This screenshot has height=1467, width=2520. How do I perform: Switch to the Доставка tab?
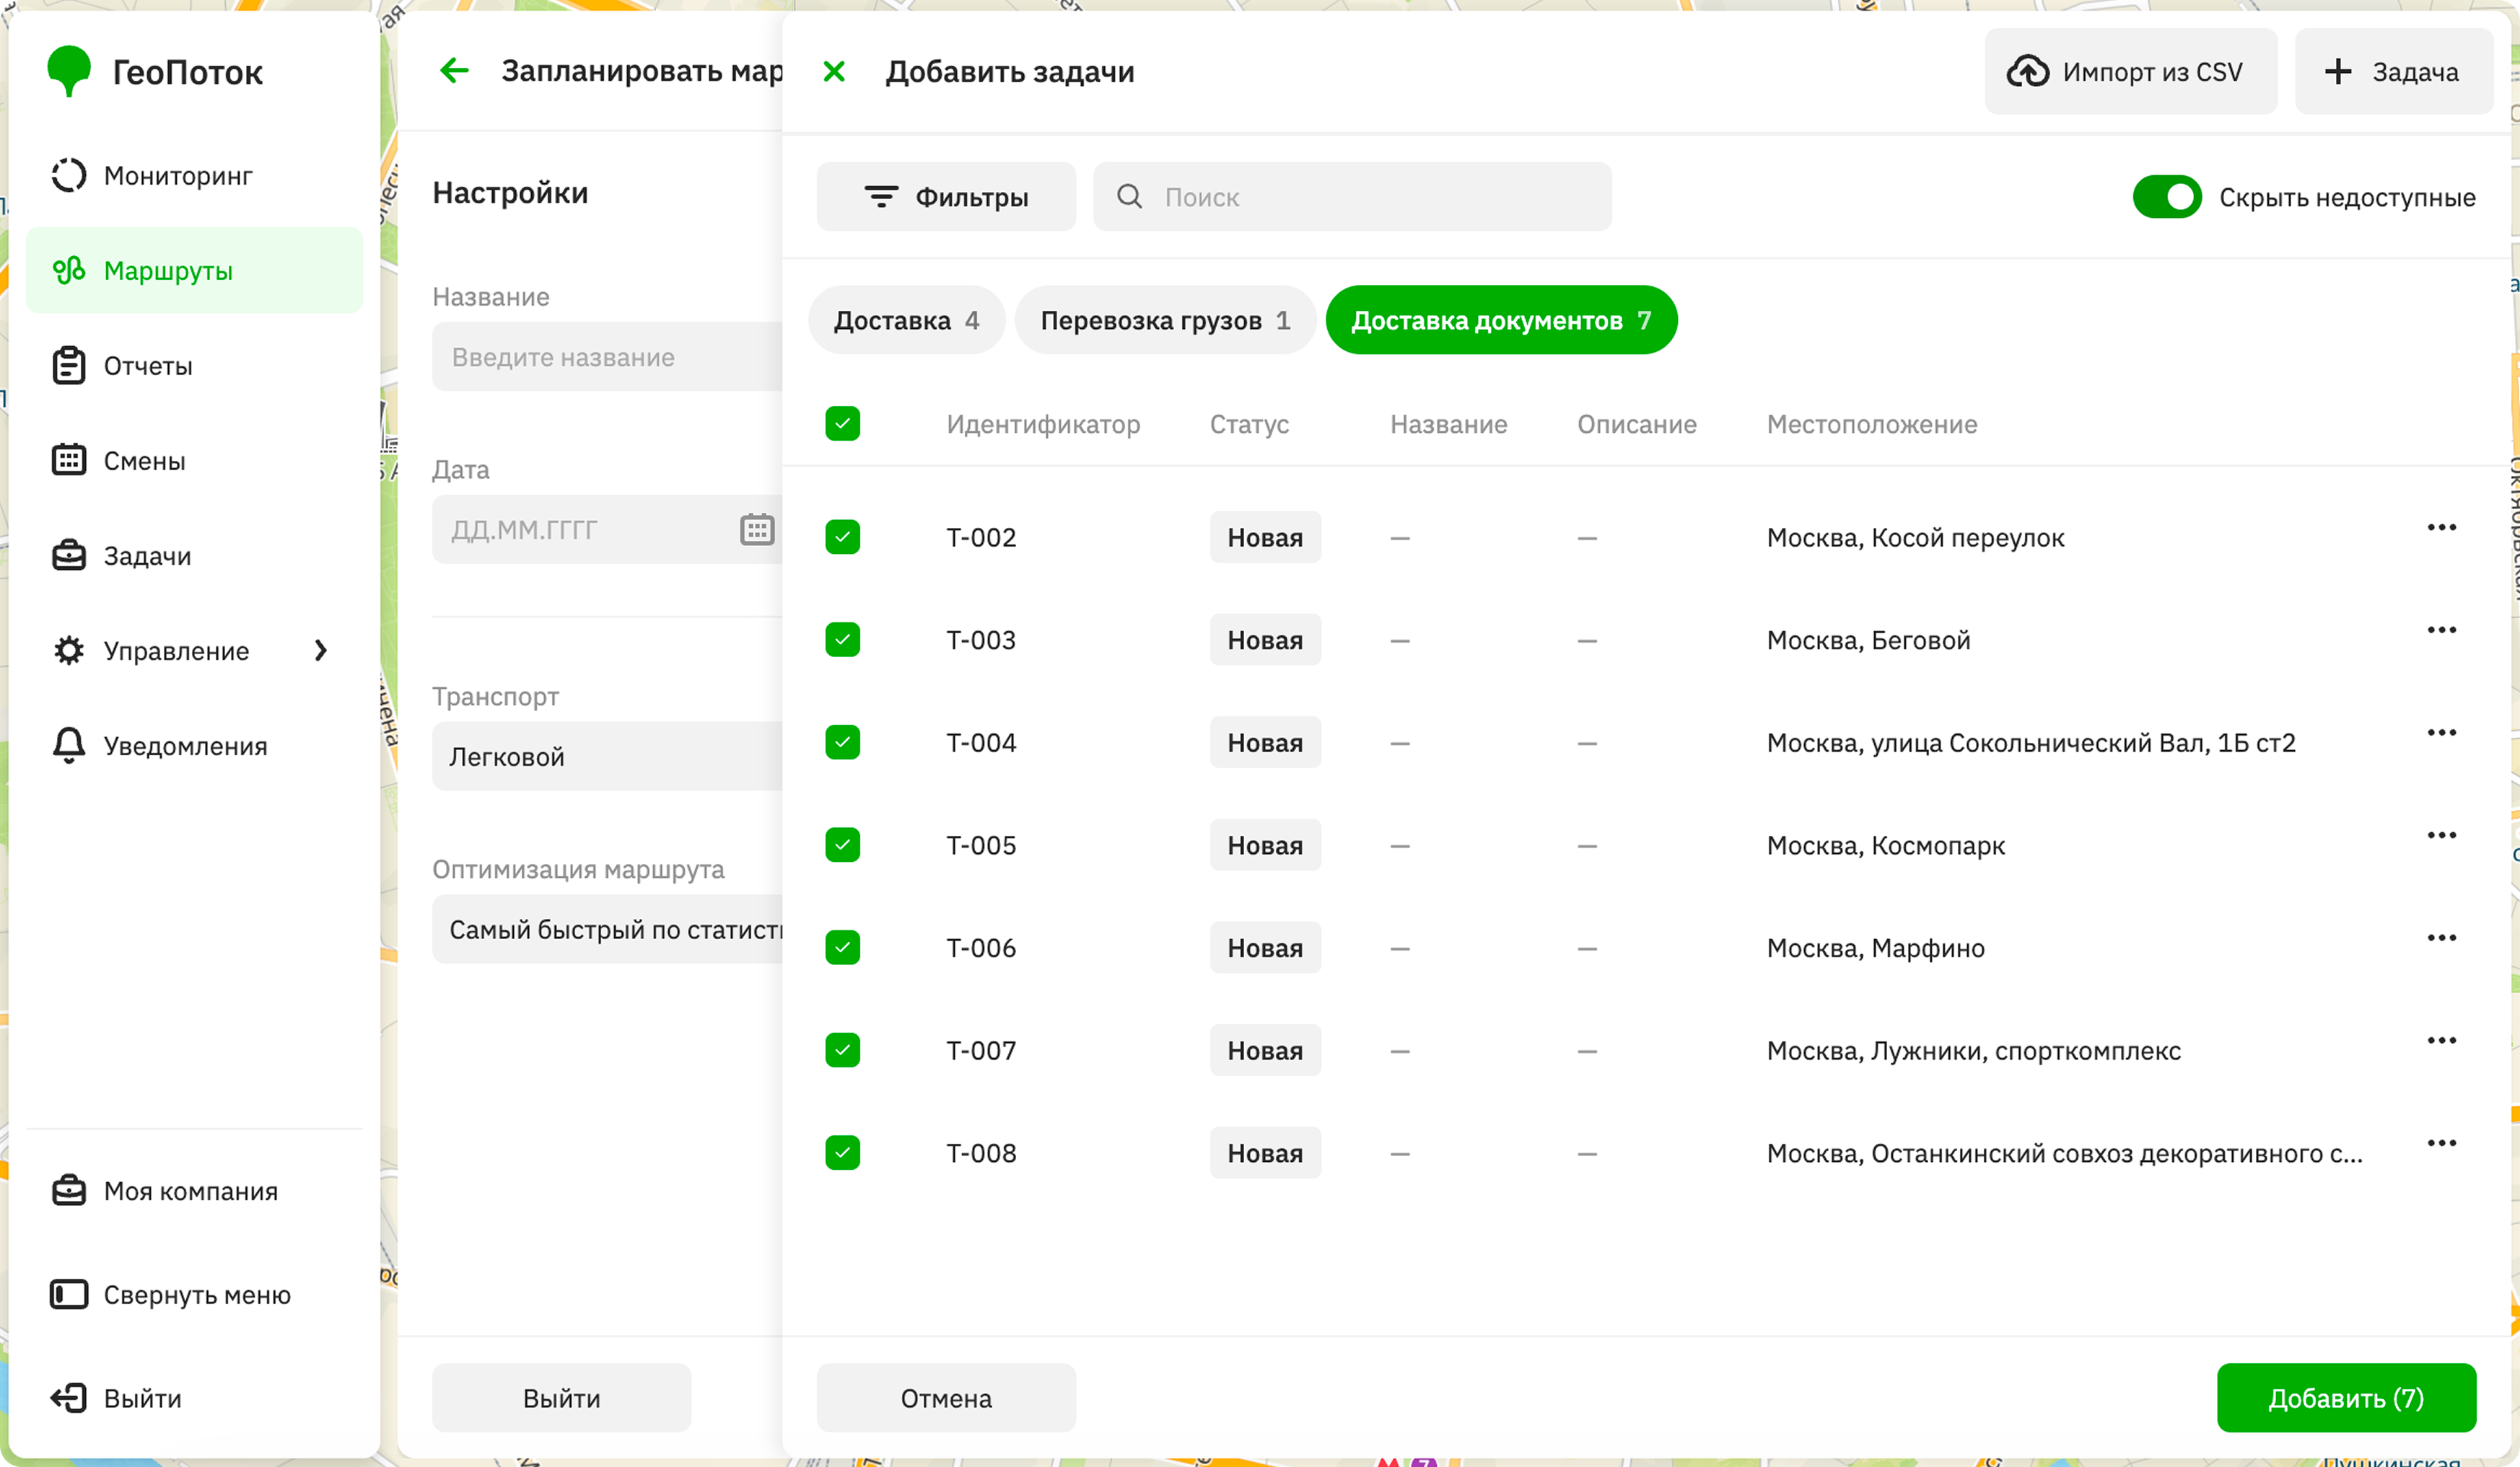tap(906, 320)
